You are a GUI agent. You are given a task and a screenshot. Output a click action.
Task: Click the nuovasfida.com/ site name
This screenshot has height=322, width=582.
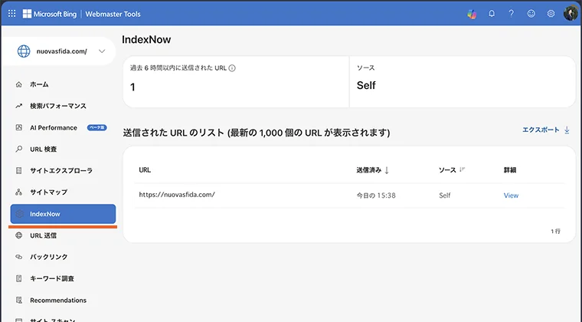pyautogui.click(x=61, y=51)
